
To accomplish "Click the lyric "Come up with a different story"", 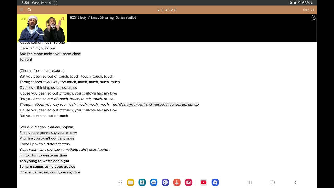I will pyautogui.click(x=45, y=144).
